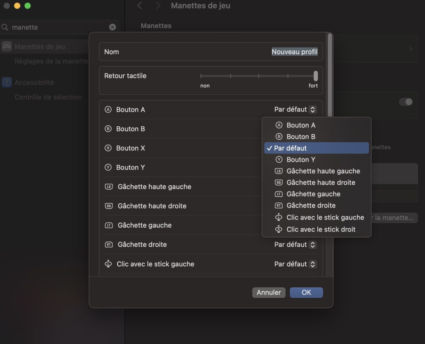This screenshot has width=425, height=344.
Task: Click the Gâchette haute gauche label in the profile list
Action: pos(154,187)
